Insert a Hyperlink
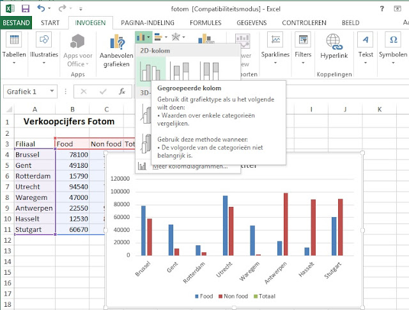 coord(334,47)
